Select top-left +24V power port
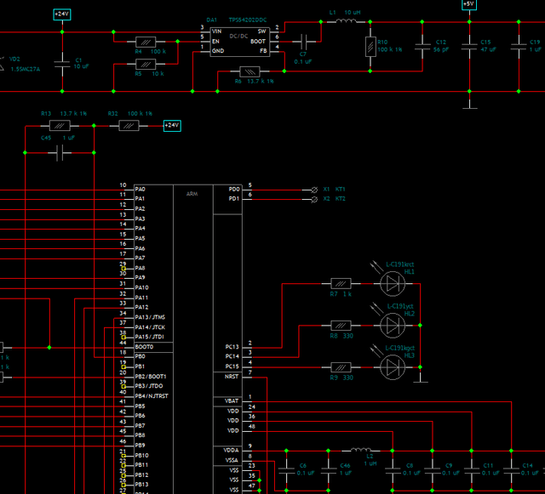 point(61,14)
